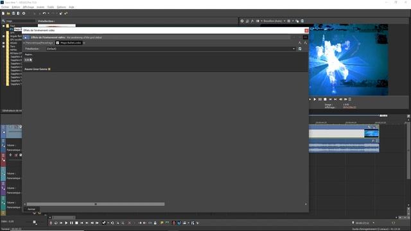Stop playback in the preview window
This screenshot has width=411, height=231.
coord(325,99)
